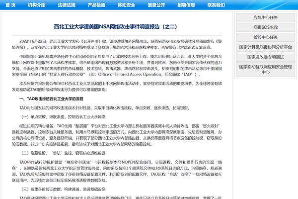Open the 产品检验 menu item
Image resolution: width=298 pixels, height=199 pixels.
(x=96, y=5)
